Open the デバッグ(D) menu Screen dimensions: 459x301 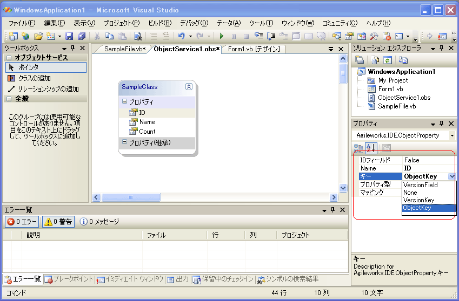pos(194,23)
